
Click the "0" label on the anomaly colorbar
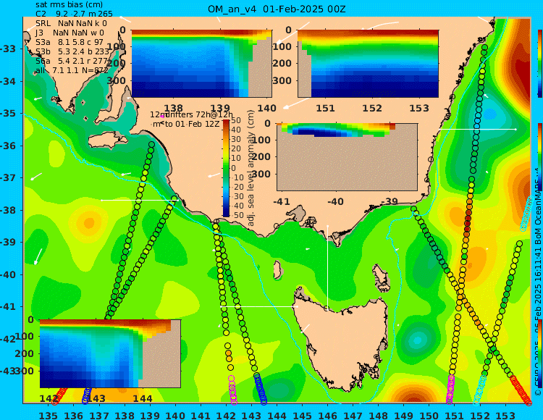tap(233, 168)
